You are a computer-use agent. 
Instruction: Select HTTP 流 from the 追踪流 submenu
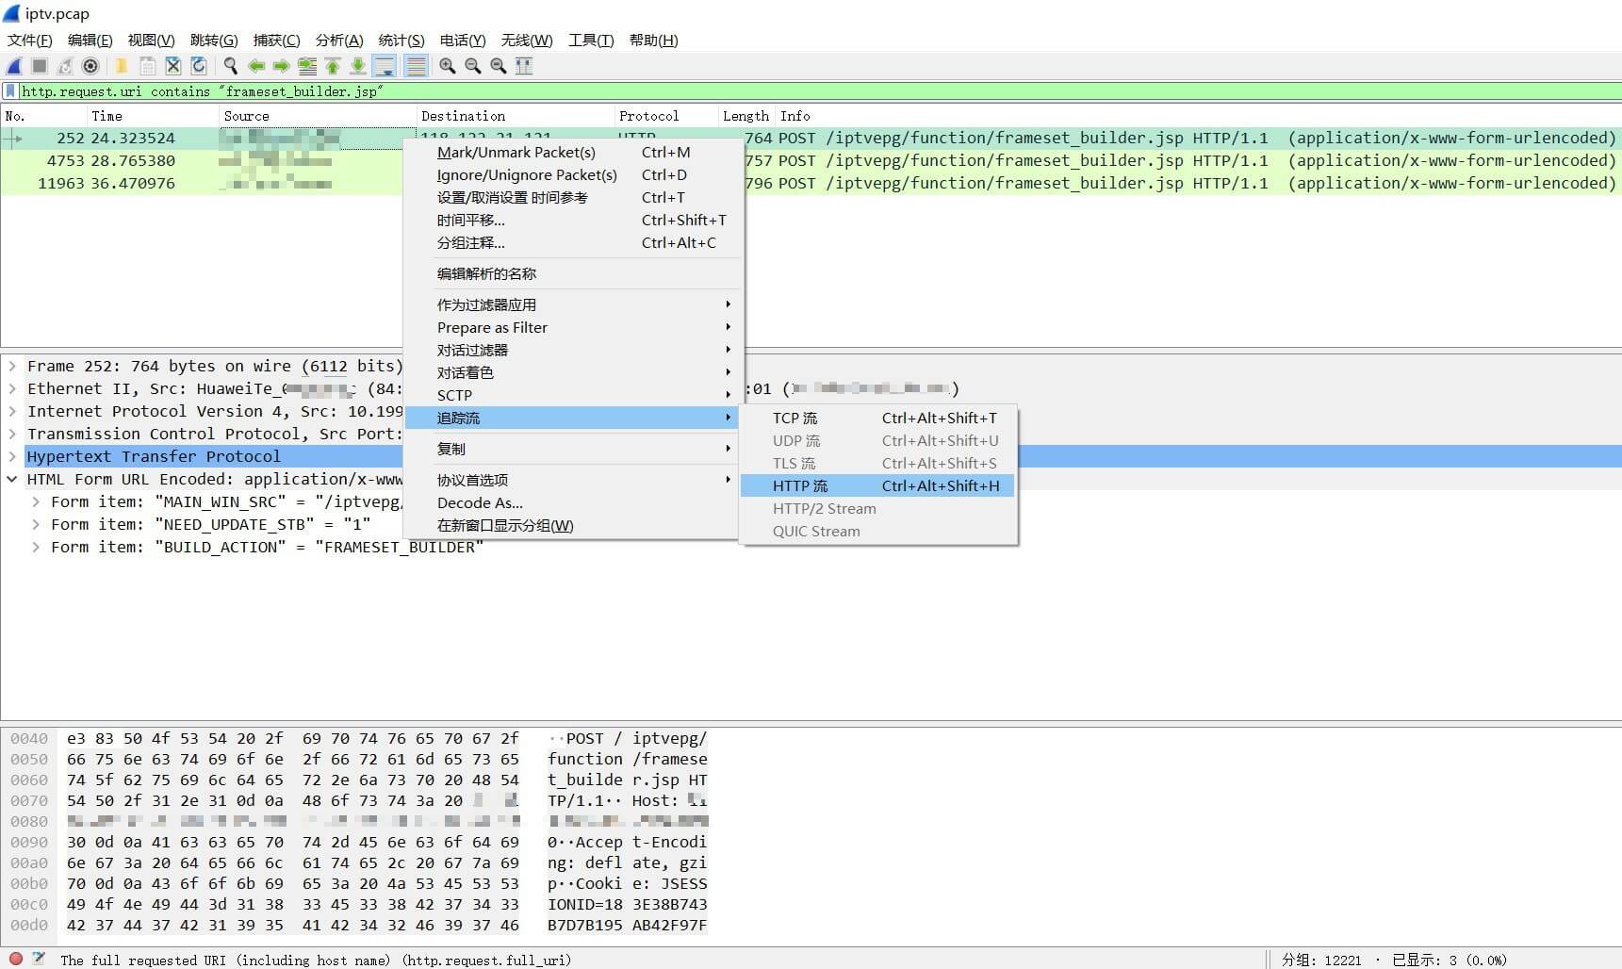click(800, 485)
